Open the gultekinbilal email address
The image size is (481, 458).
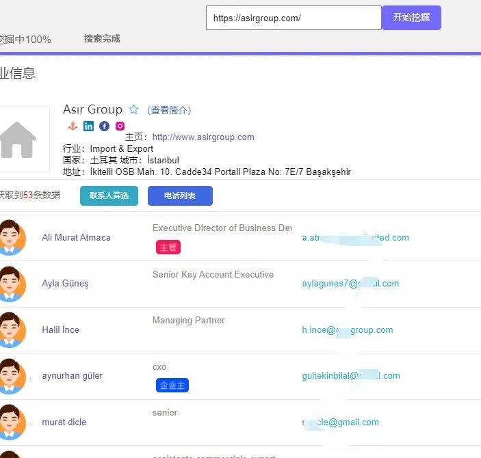[351, 376]
